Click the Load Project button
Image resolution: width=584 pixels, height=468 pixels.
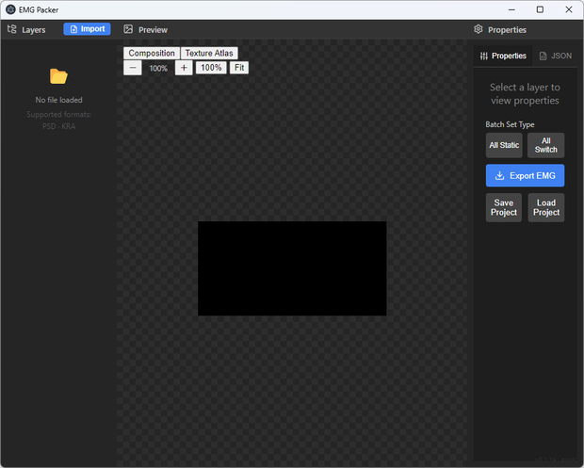(x=546, y=207)
